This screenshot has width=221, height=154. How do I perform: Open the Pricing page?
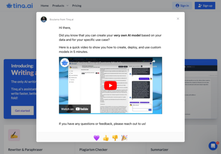pos(77,6)
